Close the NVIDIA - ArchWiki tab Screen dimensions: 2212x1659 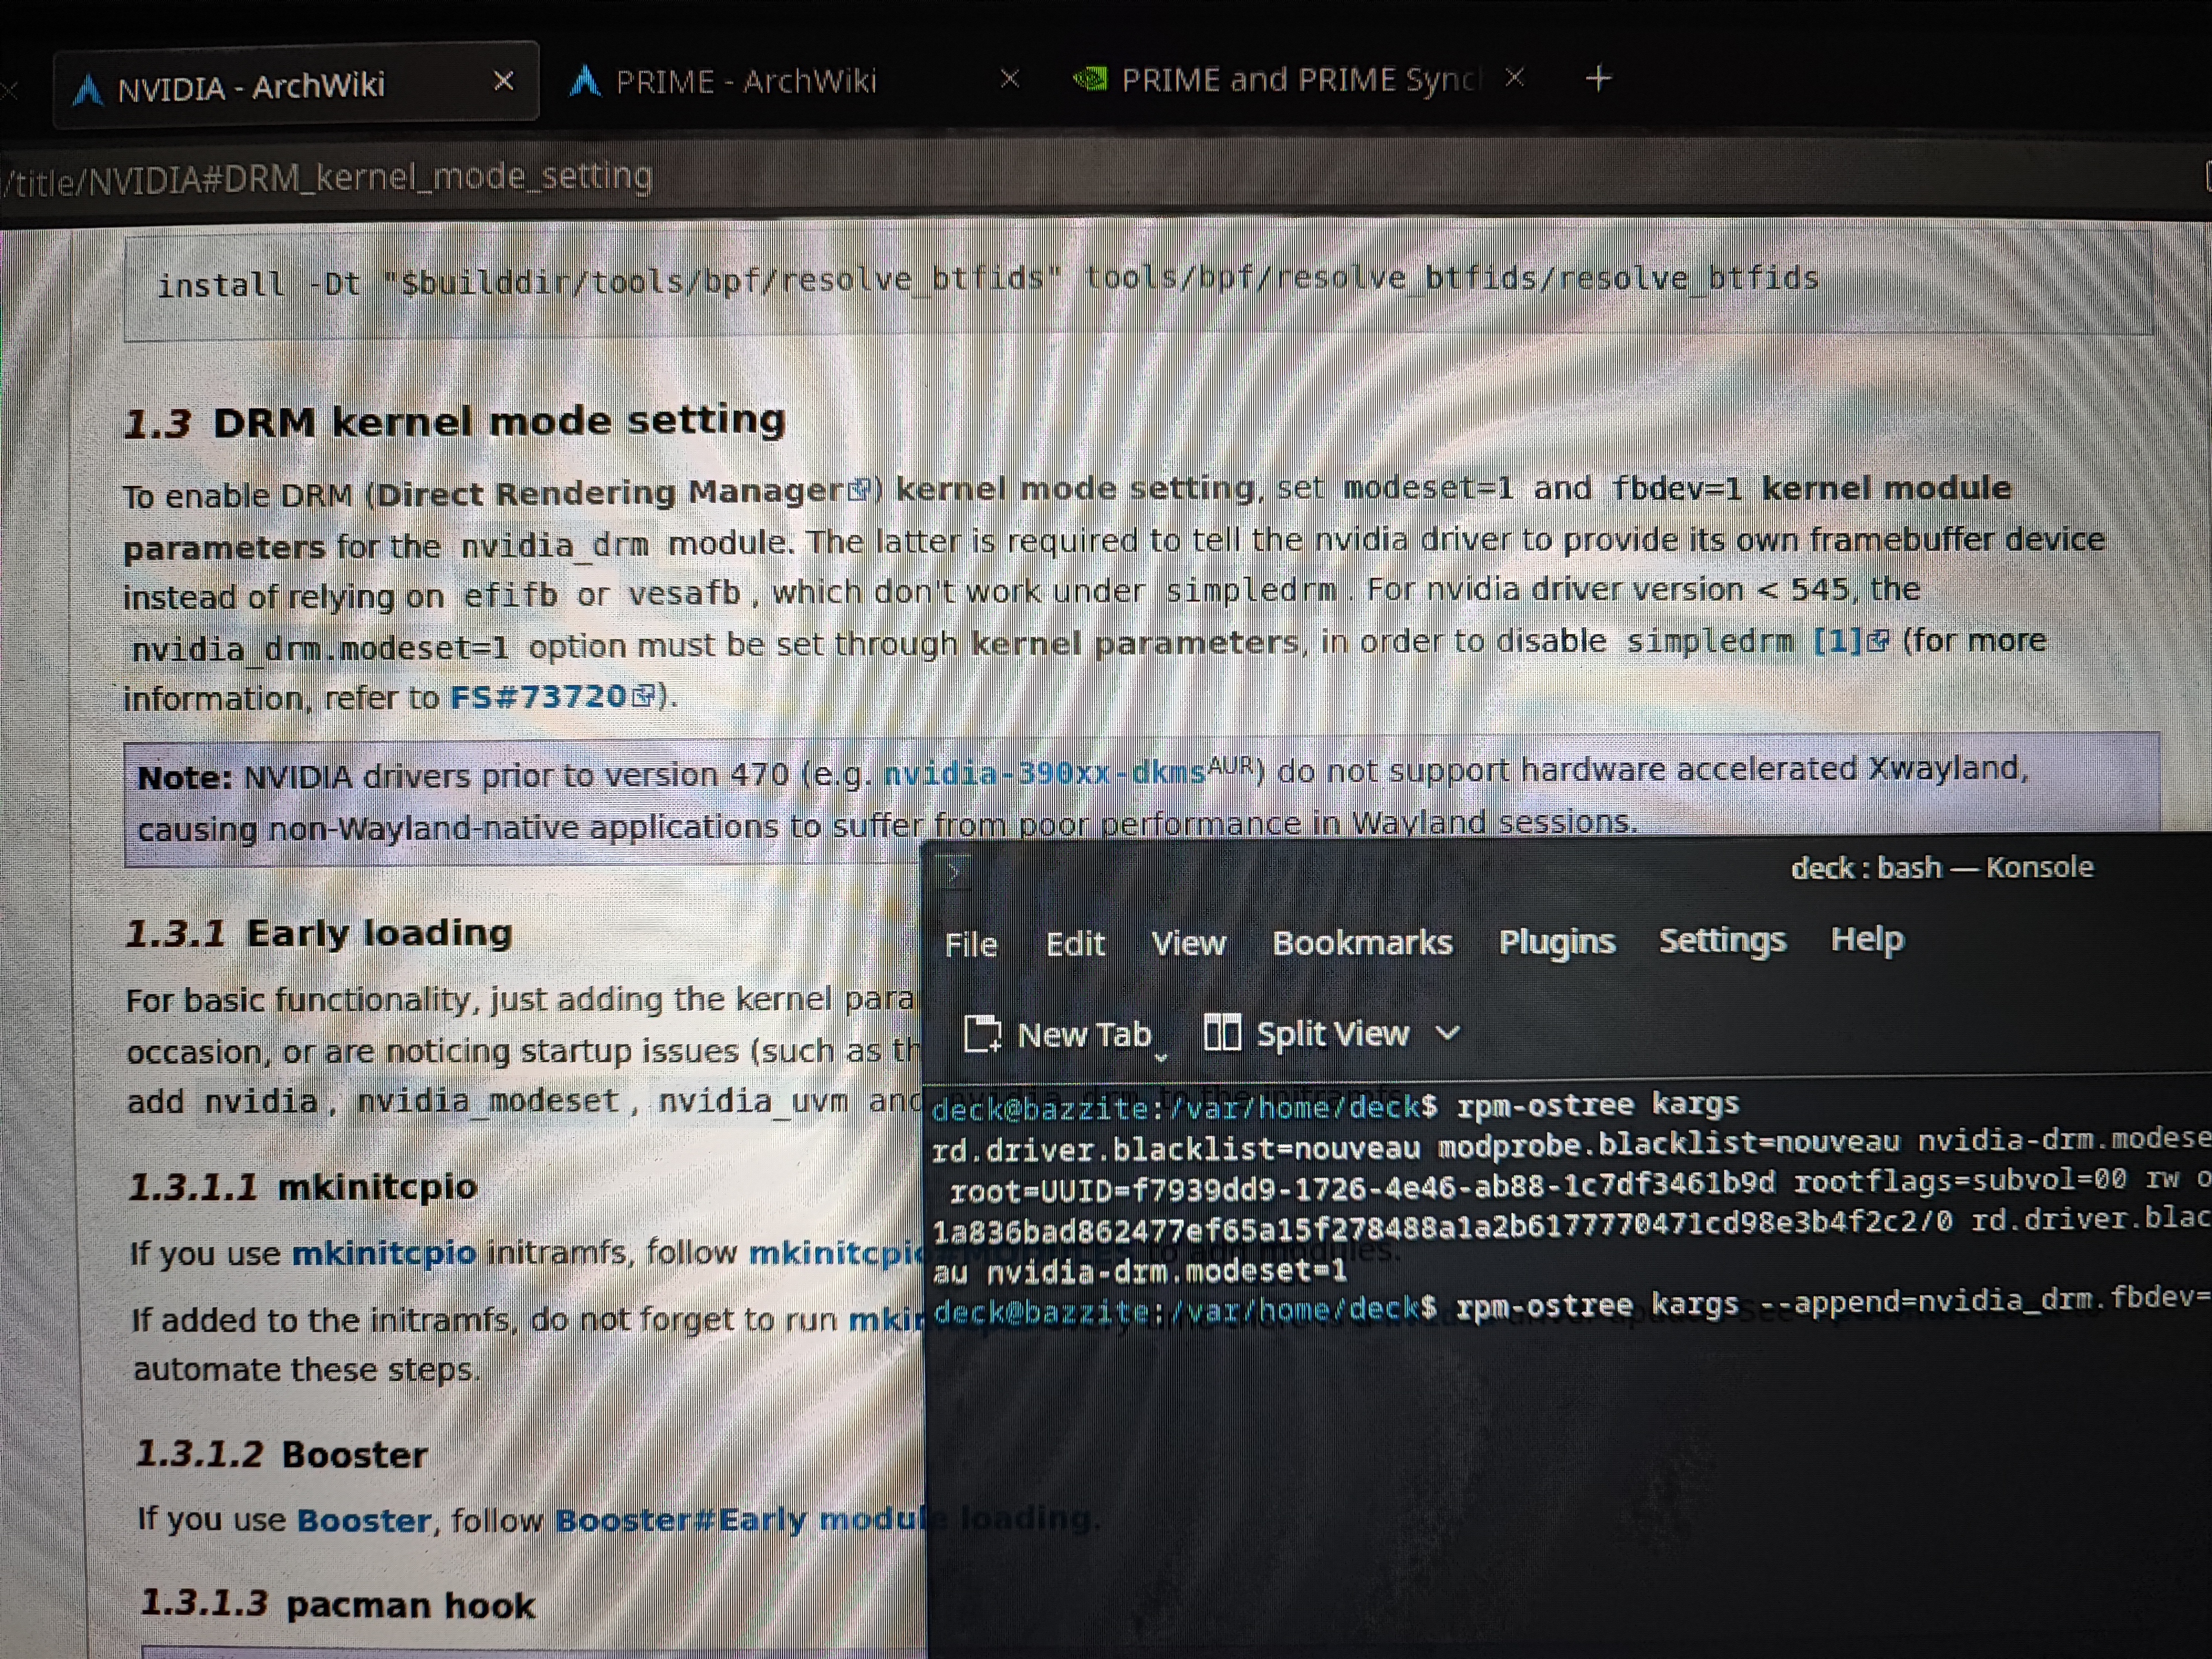504,81
